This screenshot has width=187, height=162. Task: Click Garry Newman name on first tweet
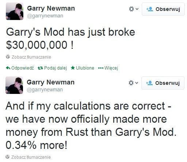[x=51, y=8]
